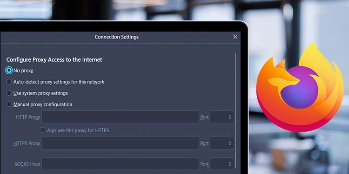Focus the HTTP Proxy Port field
349x174 pixels.
pos(222,117)
